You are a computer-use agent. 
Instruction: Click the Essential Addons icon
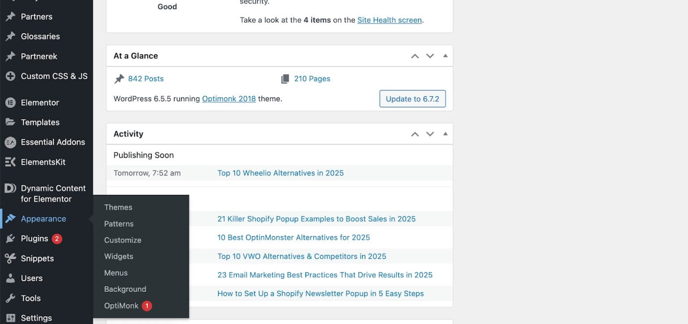[x=10, y=143]
